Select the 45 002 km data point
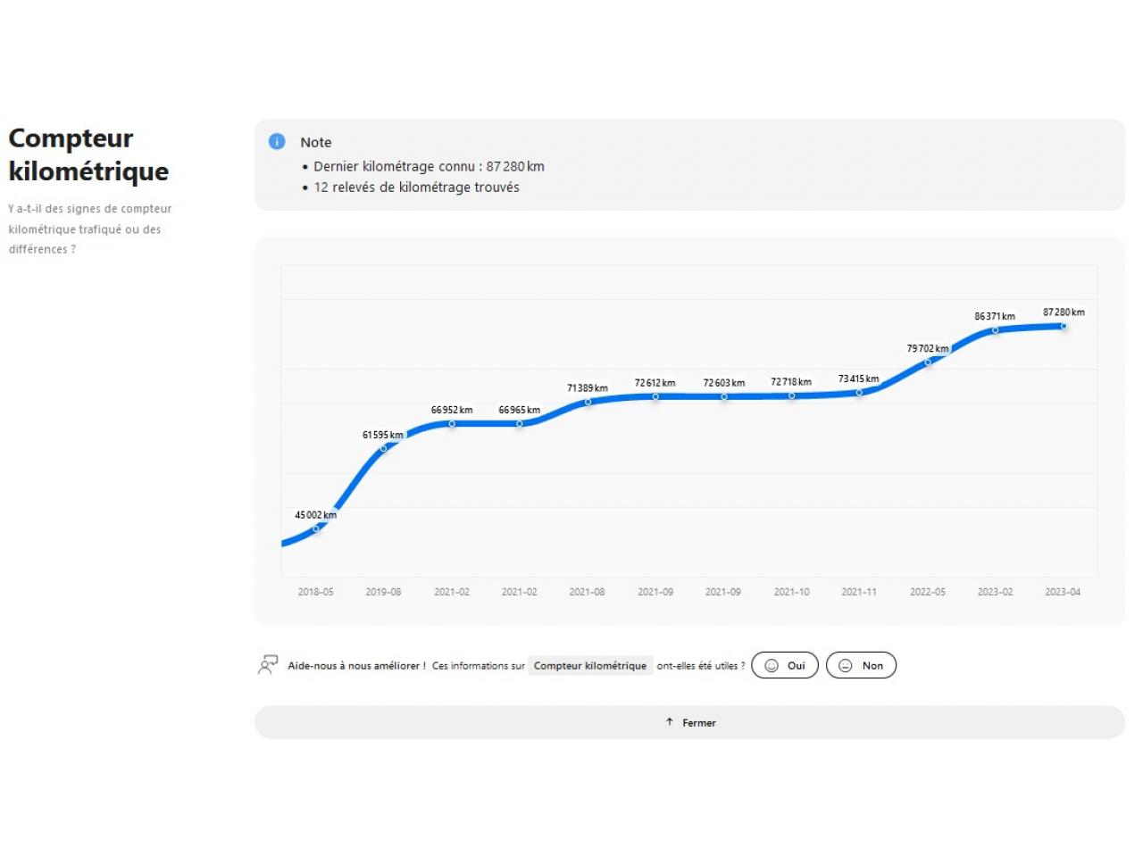Viewport: 1143px width, 857px height. click(315, 528)
